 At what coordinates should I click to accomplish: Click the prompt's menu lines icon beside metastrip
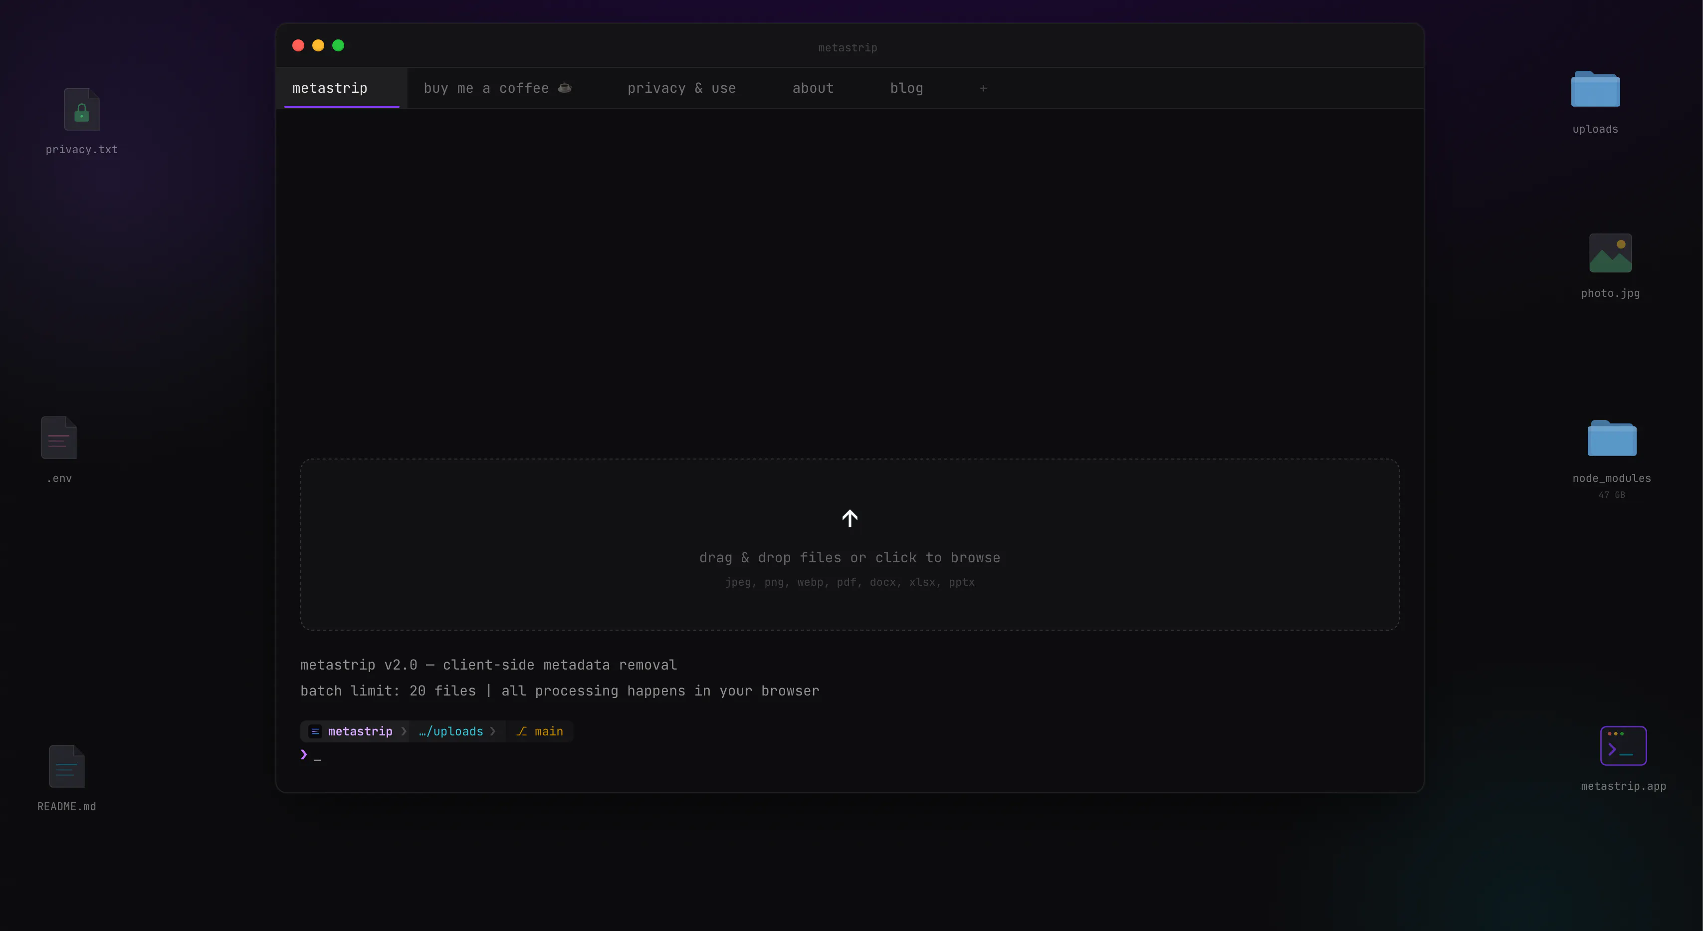click(x=315, y=731)
